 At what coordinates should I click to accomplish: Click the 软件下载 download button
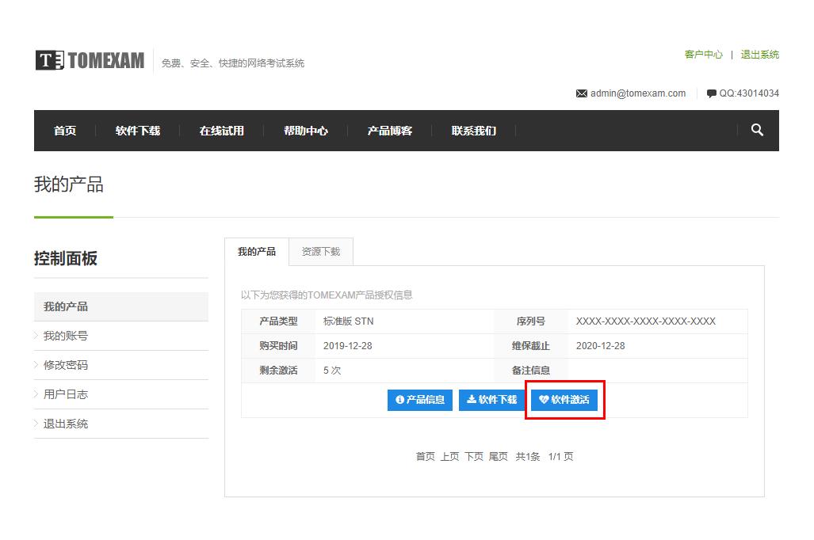point(491,400)
